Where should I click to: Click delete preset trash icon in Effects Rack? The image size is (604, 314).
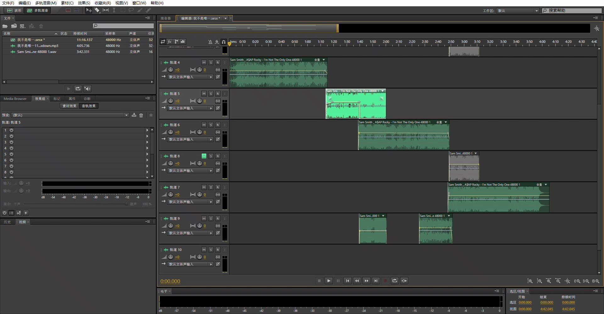pos(141,115)
